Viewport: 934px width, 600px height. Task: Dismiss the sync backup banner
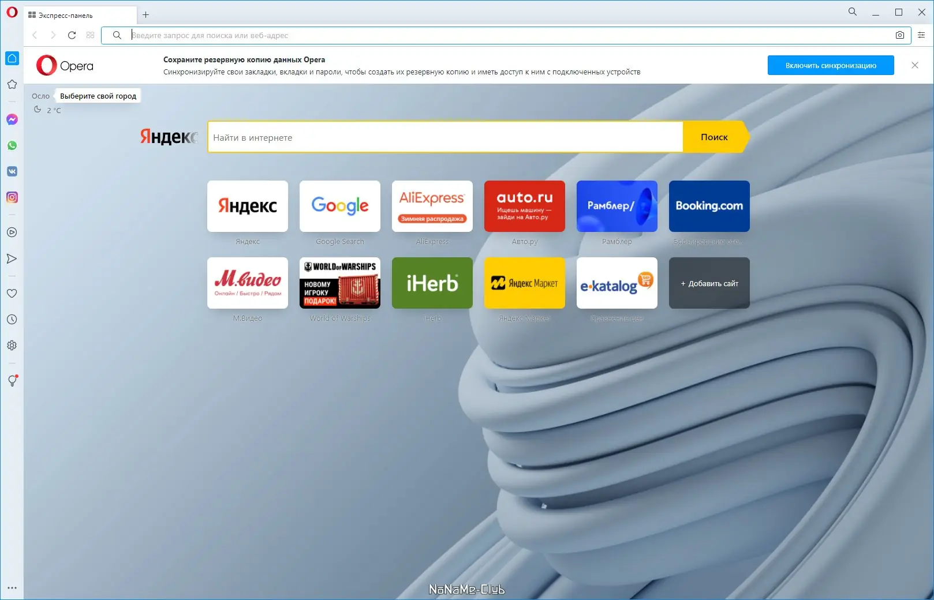pos(915,65)
